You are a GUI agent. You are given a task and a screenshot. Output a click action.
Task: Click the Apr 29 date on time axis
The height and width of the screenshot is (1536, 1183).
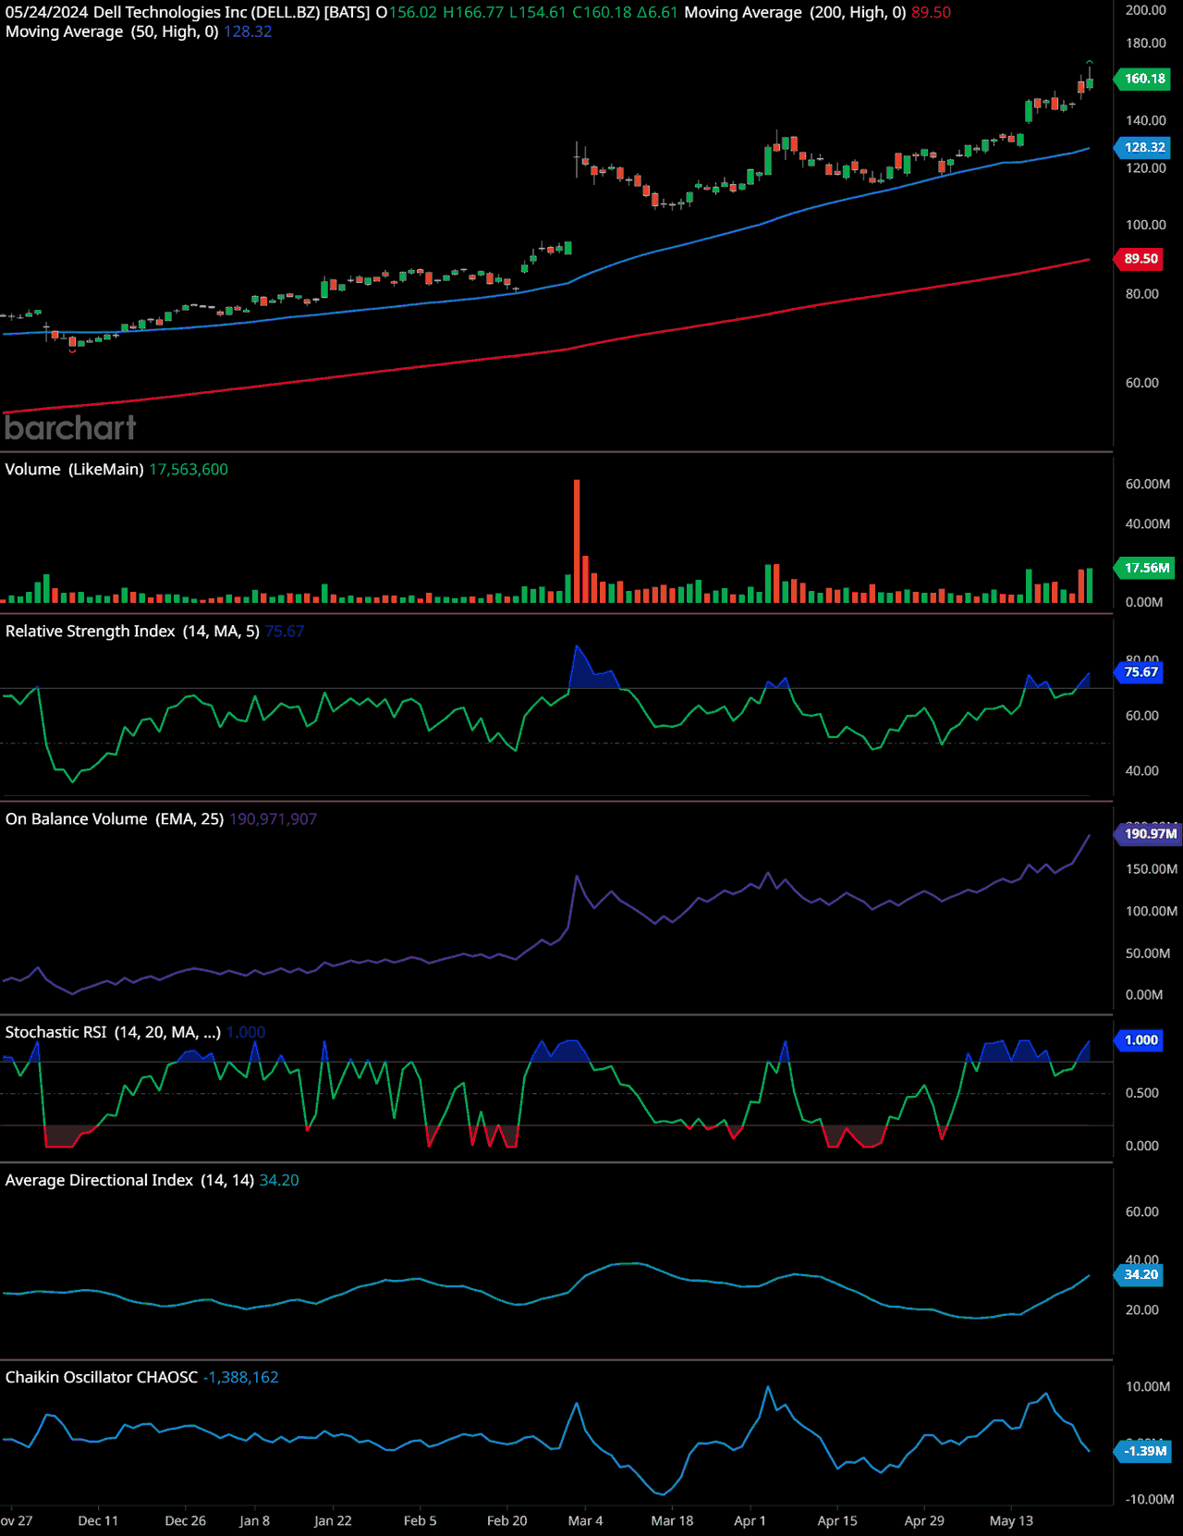pos(924,1520)
